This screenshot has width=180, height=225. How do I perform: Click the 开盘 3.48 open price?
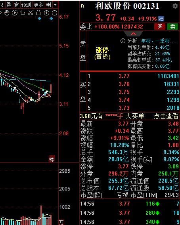pyautogui.click(x=173, y=124)
